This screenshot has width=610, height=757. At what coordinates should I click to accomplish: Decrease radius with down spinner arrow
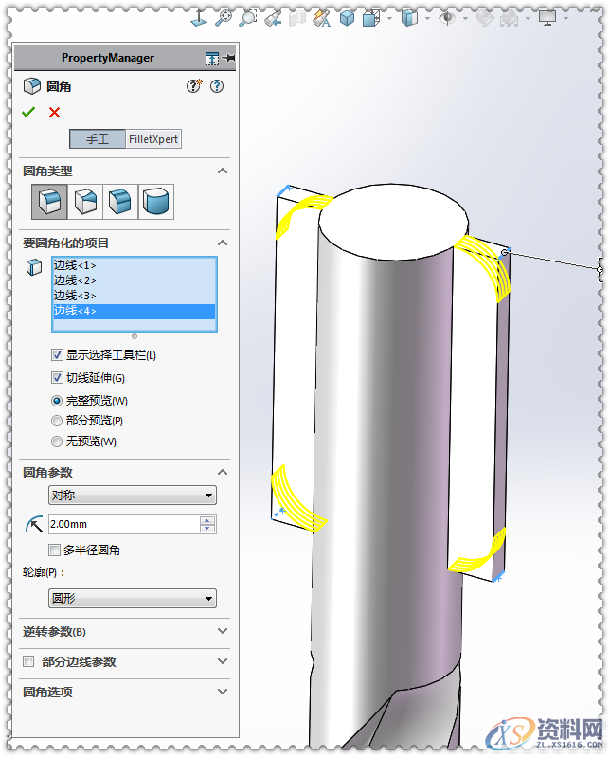coord(207,529)
